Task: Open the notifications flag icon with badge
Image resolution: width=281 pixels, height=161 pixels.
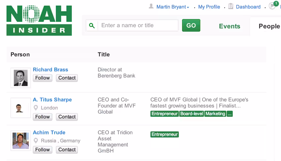Action: click(273, 5)
